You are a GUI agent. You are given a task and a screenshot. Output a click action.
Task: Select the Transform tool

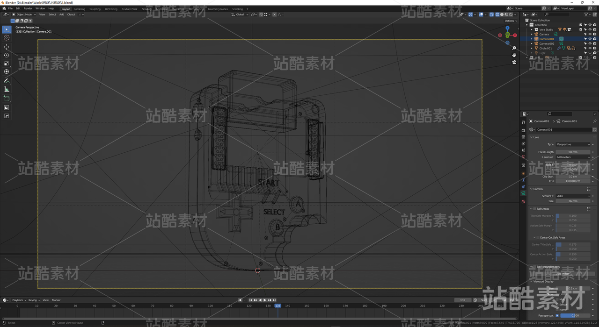pos(7,72)
